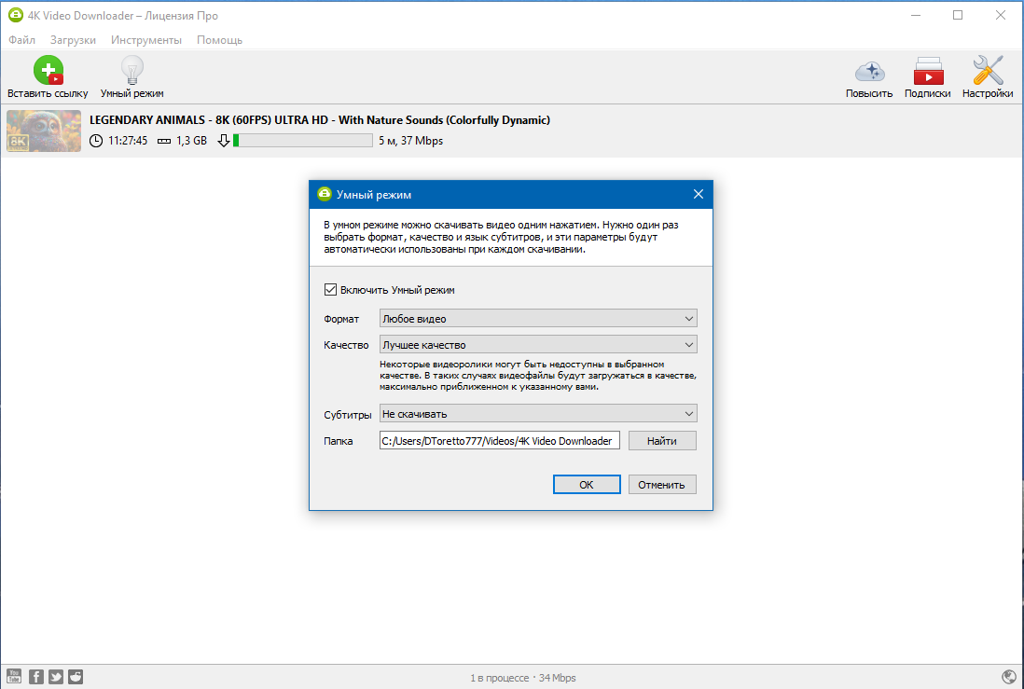Click the 1,3 GB size text

(191, 141)
